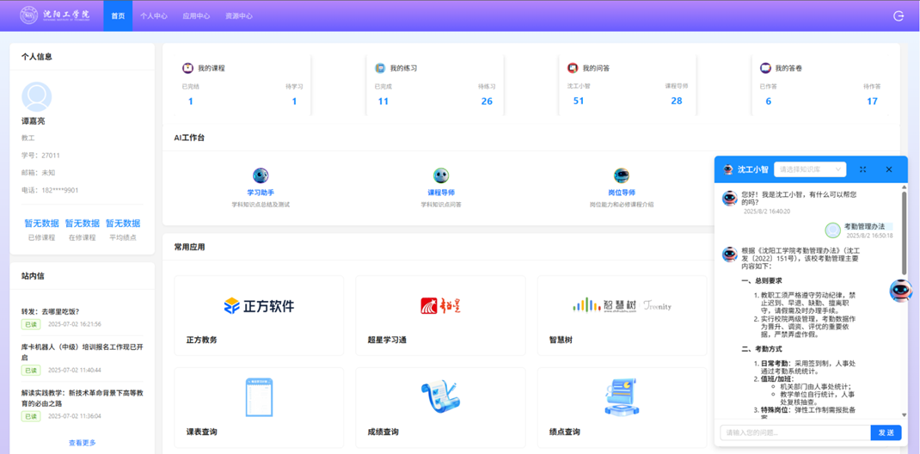Toggle fullscreen for the 沈工小智 chat panel

862,169
